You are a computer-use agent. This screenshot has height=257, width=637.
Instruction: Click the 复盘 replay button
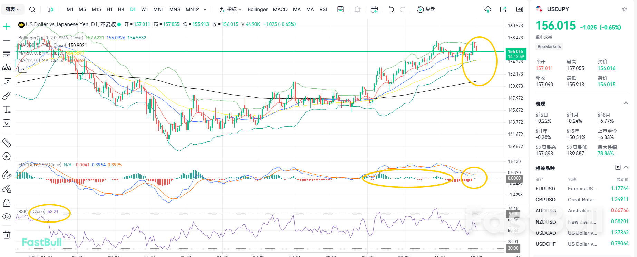point(426,9)
